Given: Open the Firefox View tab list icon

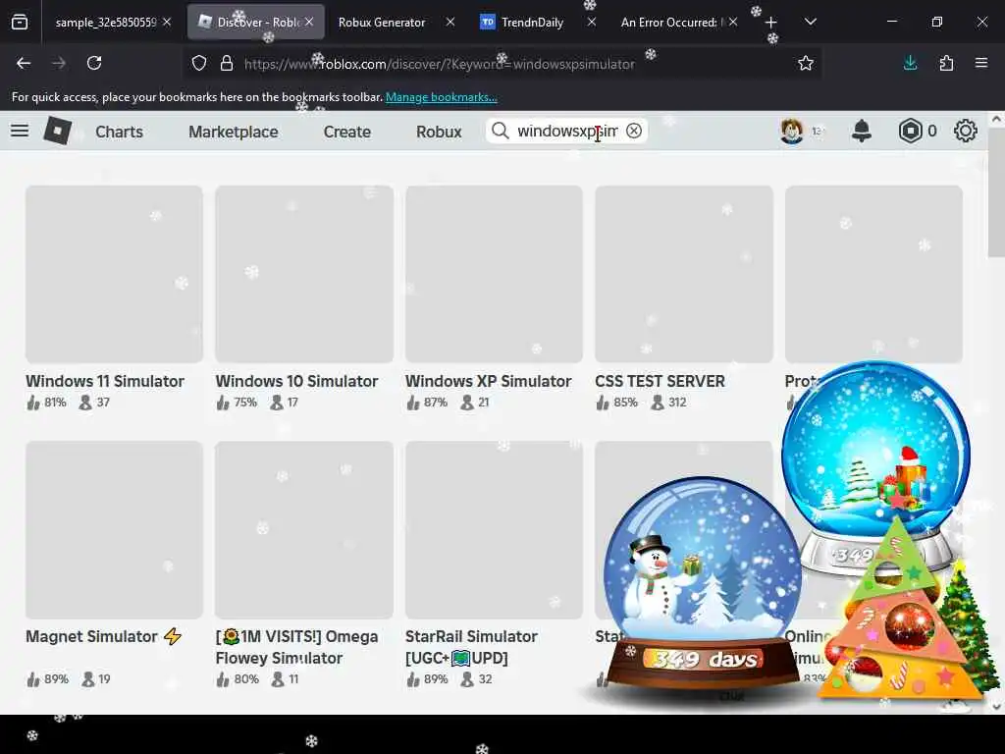Looking at the screenshot, I should pos(20,22).
